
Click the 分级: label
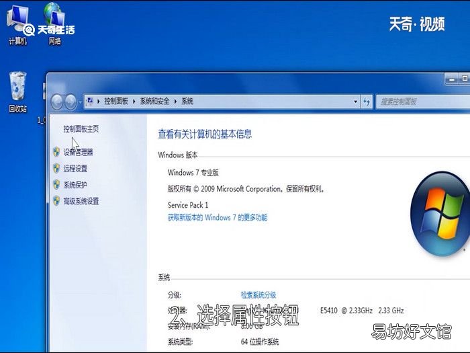coord(174,295)
